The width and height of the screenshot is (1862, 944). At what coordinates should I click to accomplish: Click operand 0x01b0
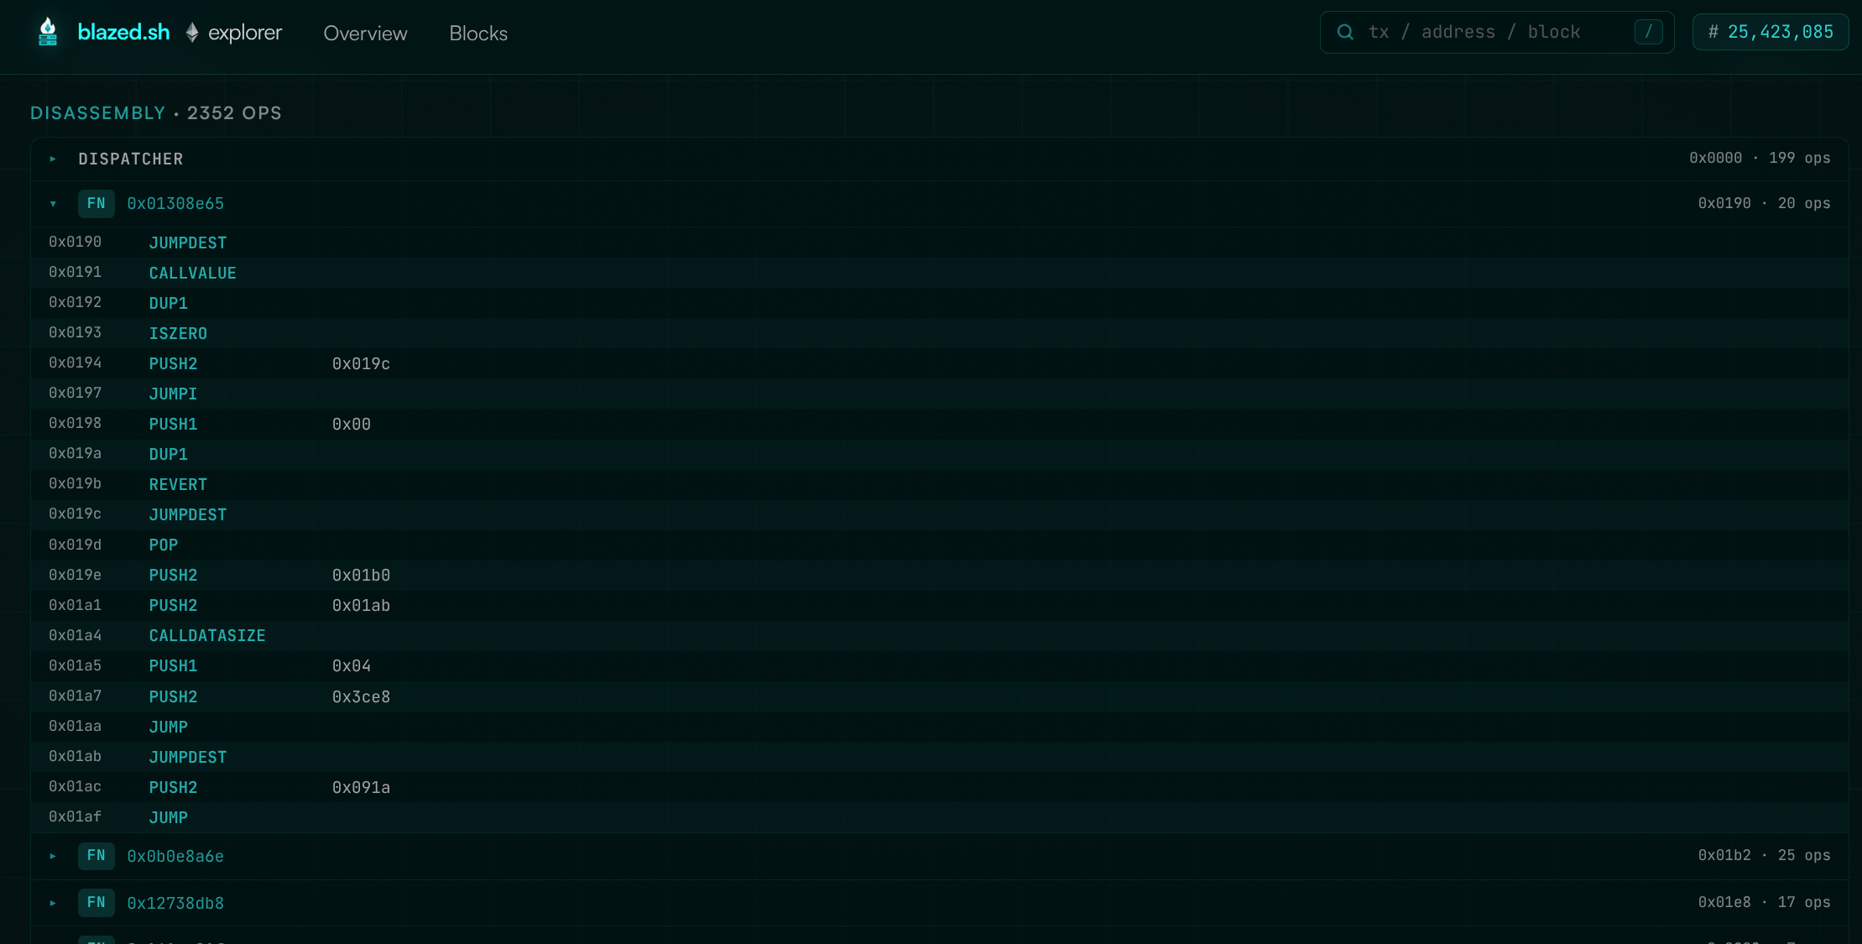361,575
